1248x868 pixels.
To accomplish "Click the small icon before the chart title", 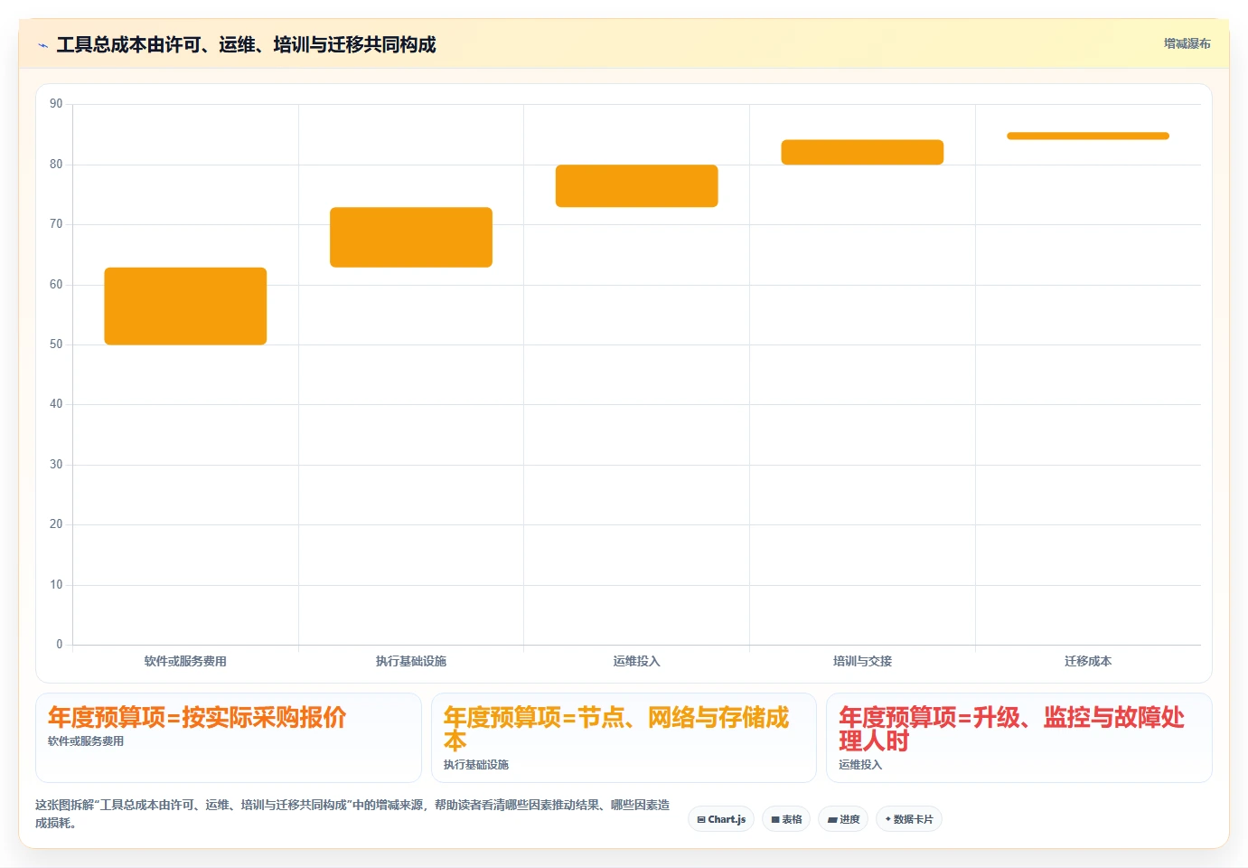I will click(42, 45).
